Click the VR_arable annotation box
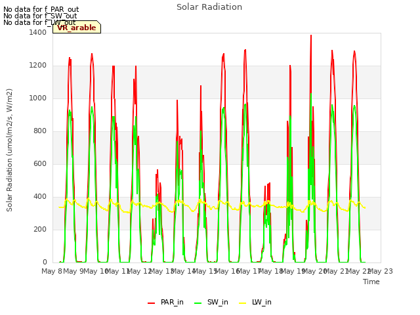 [x=77, y=28]
